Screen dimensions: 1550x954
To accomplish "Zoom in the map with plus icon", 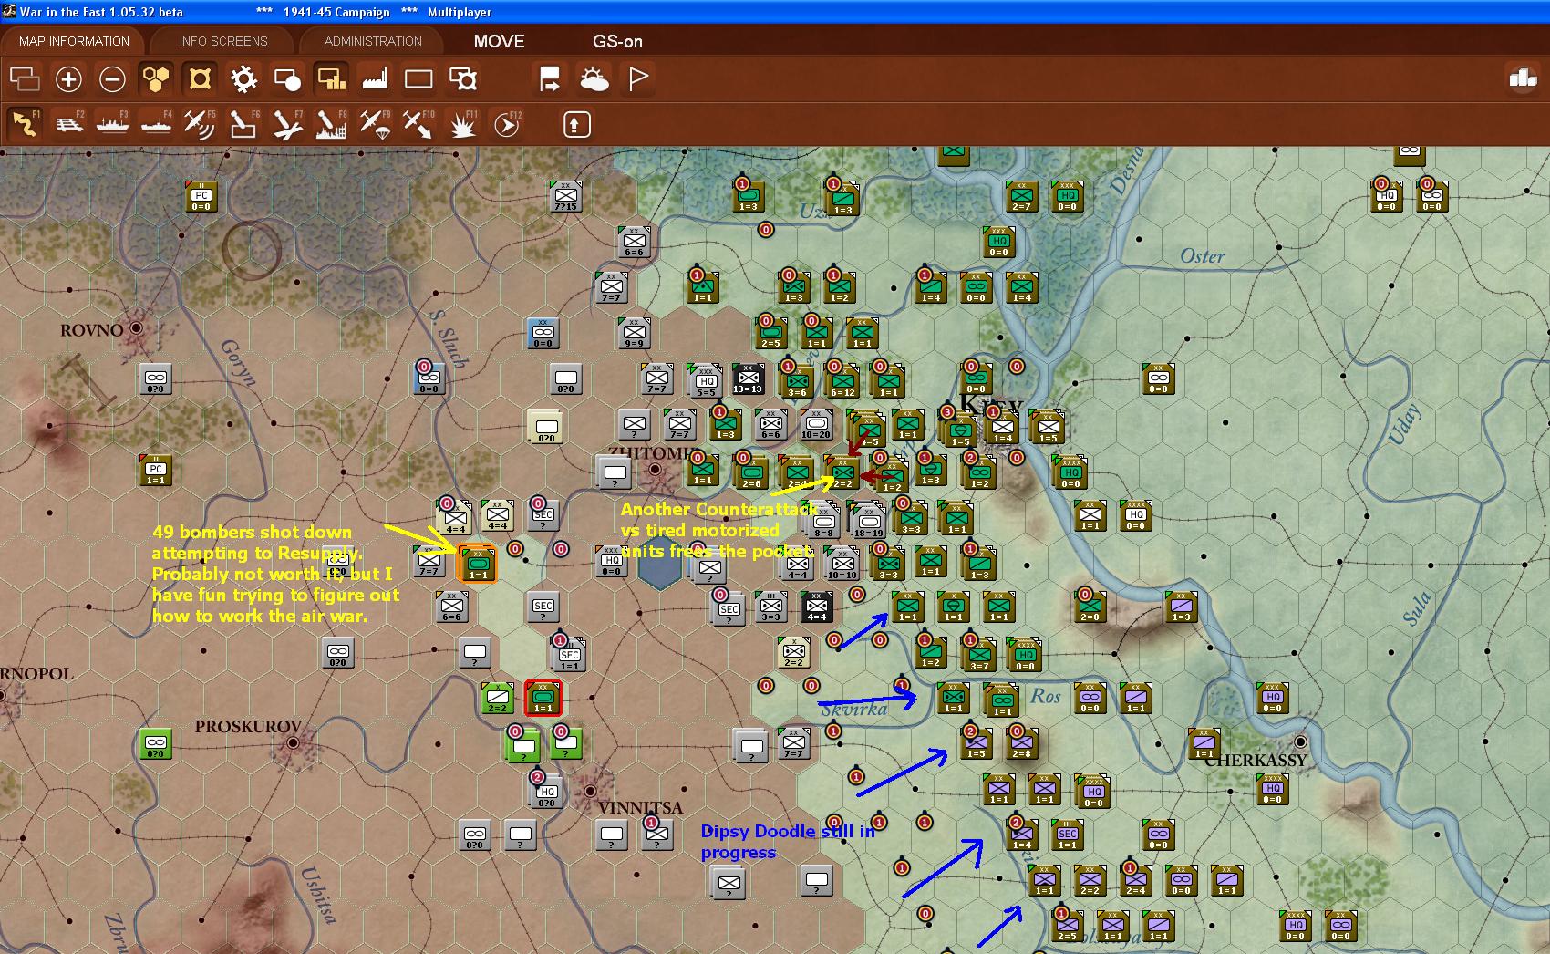I will 68,79.
